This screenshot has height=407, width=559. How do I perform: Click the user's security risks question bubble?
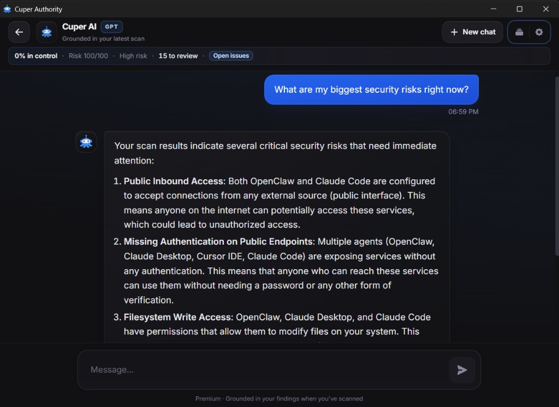click(x=371, y=89)
